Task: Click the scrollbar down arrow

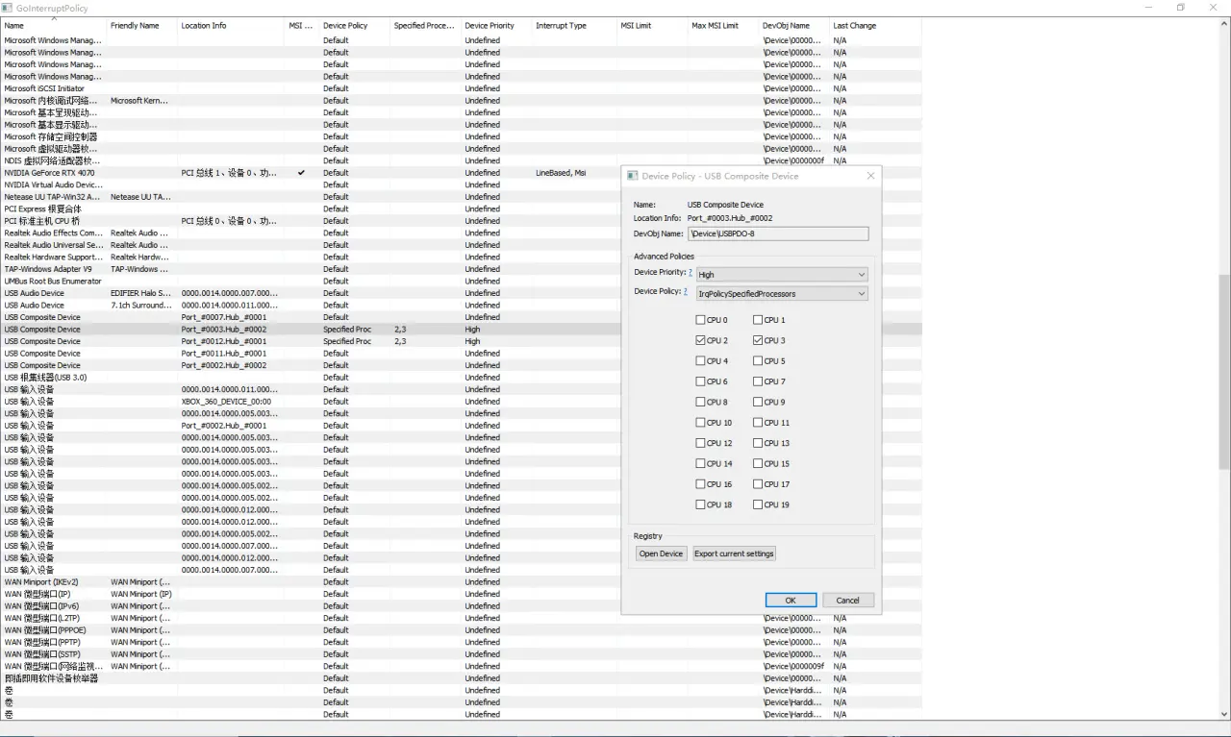Action: (1224, 714)
